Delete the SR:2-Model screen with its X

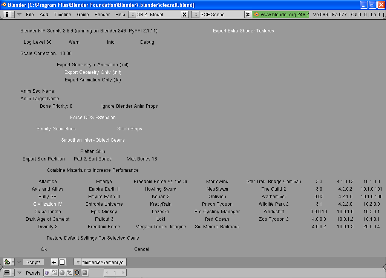pyautogui.click(x=184, y=15)
